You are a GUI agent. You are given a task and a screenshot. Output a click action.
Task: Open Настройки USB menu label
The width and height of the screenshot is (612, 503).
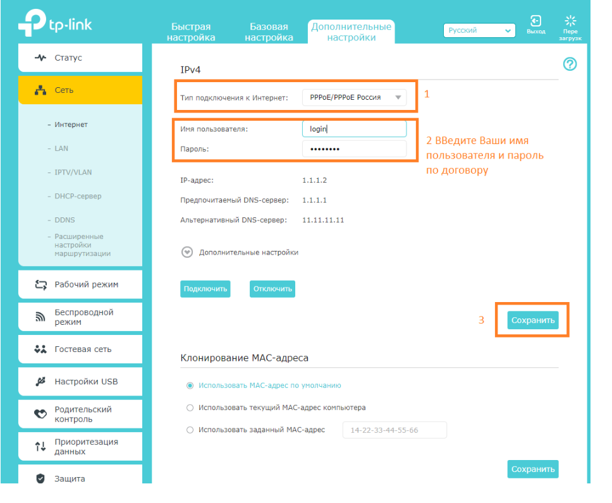(86, 382)
